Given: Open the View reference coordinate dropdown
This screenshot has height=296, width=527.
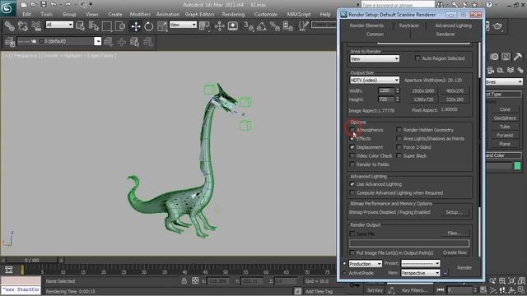Looking at the screenshot, I should coord(183,25).
